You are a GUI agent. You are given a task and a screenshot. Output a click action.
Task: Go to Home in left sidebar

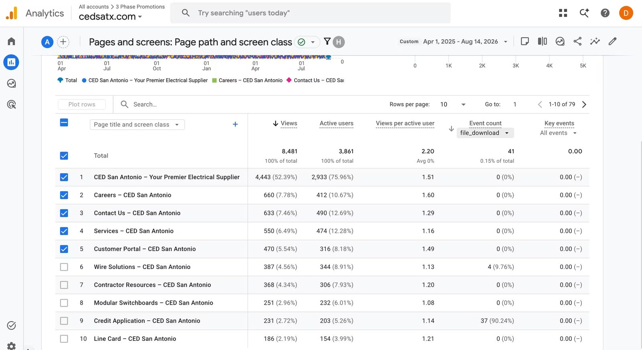click(12, 41)
